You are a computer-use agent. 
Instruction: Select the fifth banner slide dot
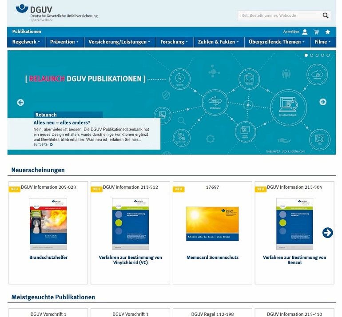tap(328, 55)
